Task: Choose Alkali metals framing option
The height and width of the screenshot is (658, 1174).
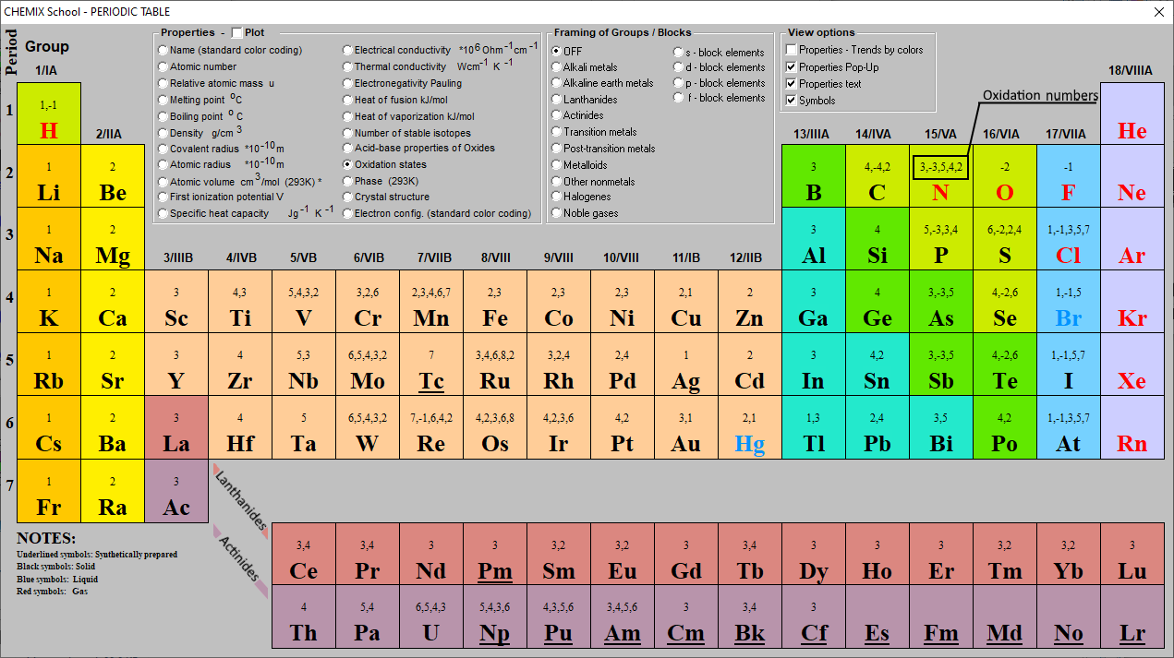Action: [x=556, y=67]
